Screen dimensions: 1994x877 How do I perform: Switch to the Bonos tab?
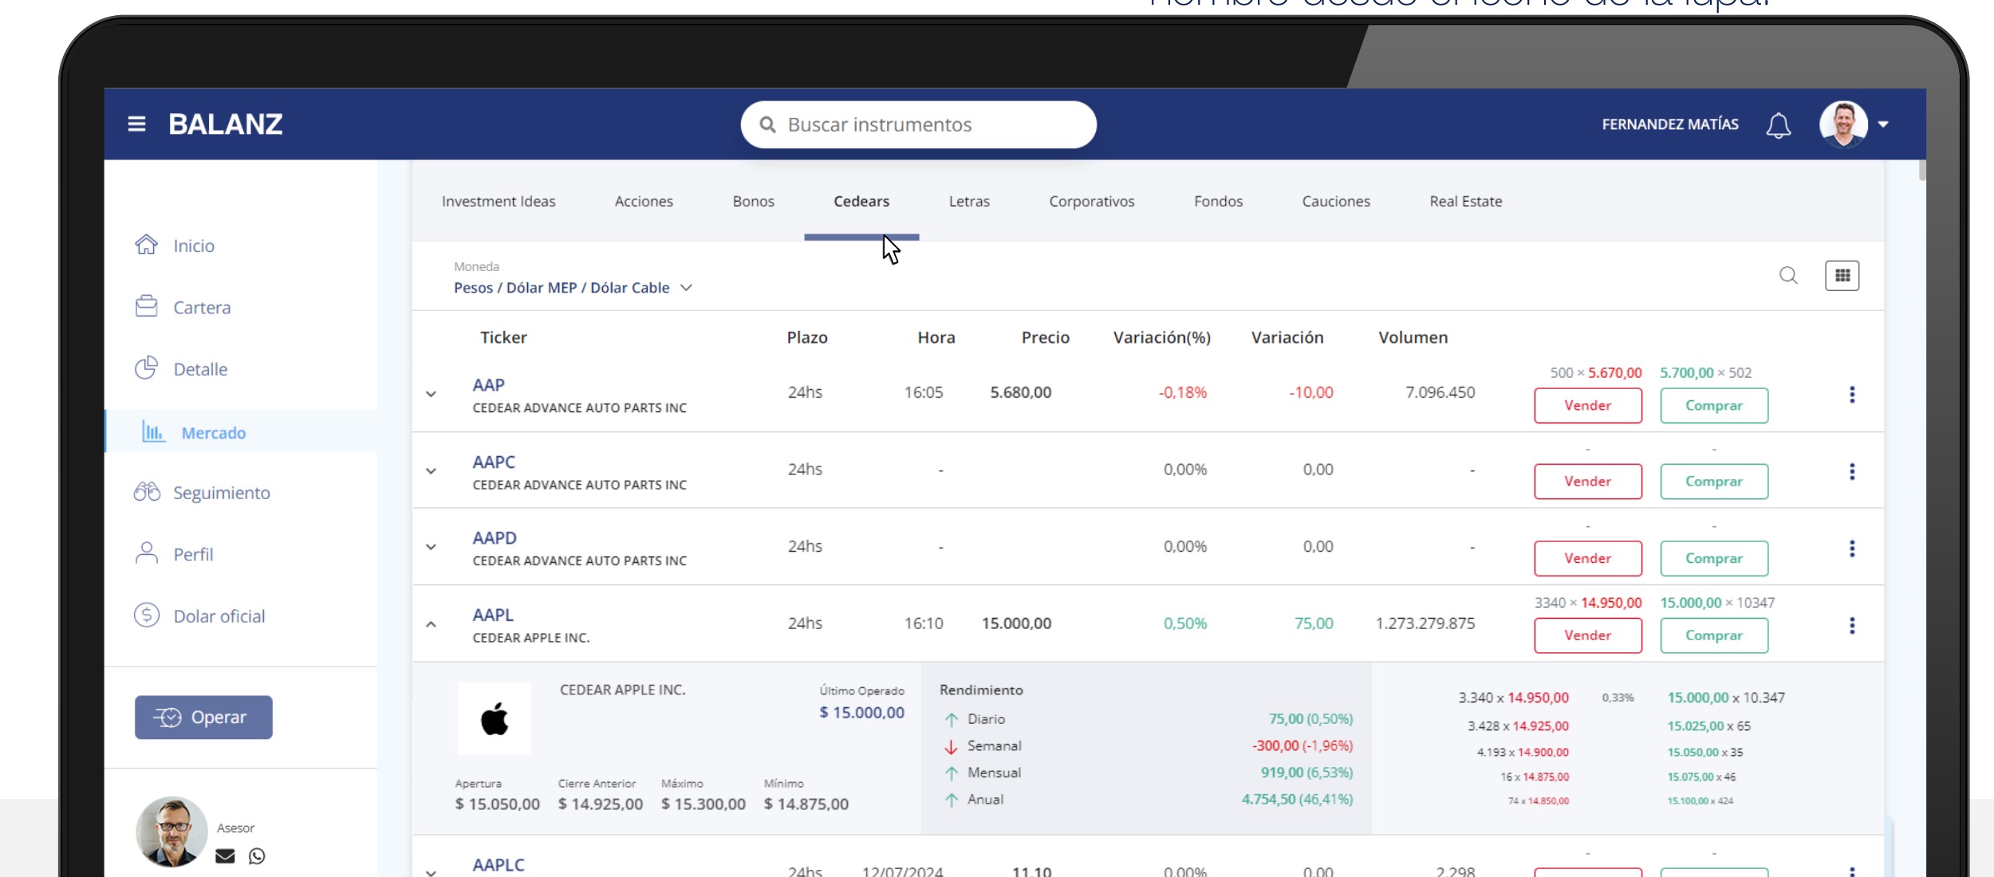[754, 201]
